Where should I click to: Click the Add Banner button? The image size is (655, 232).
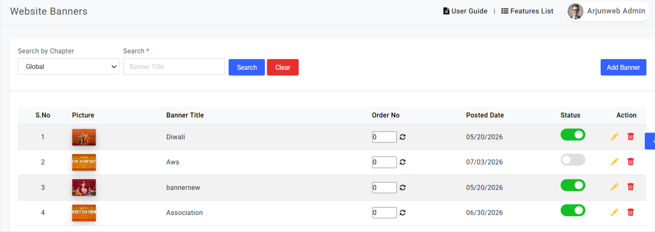pos(623,67)
